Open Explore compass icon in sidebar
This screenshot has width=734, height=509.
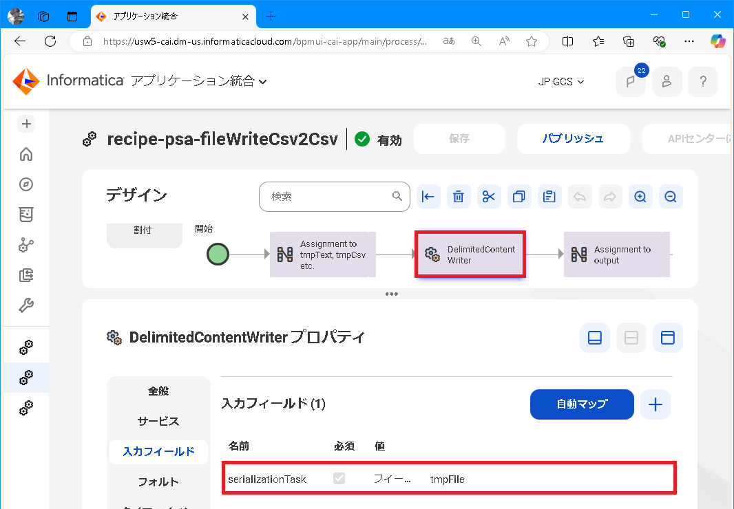pos(26,184)
